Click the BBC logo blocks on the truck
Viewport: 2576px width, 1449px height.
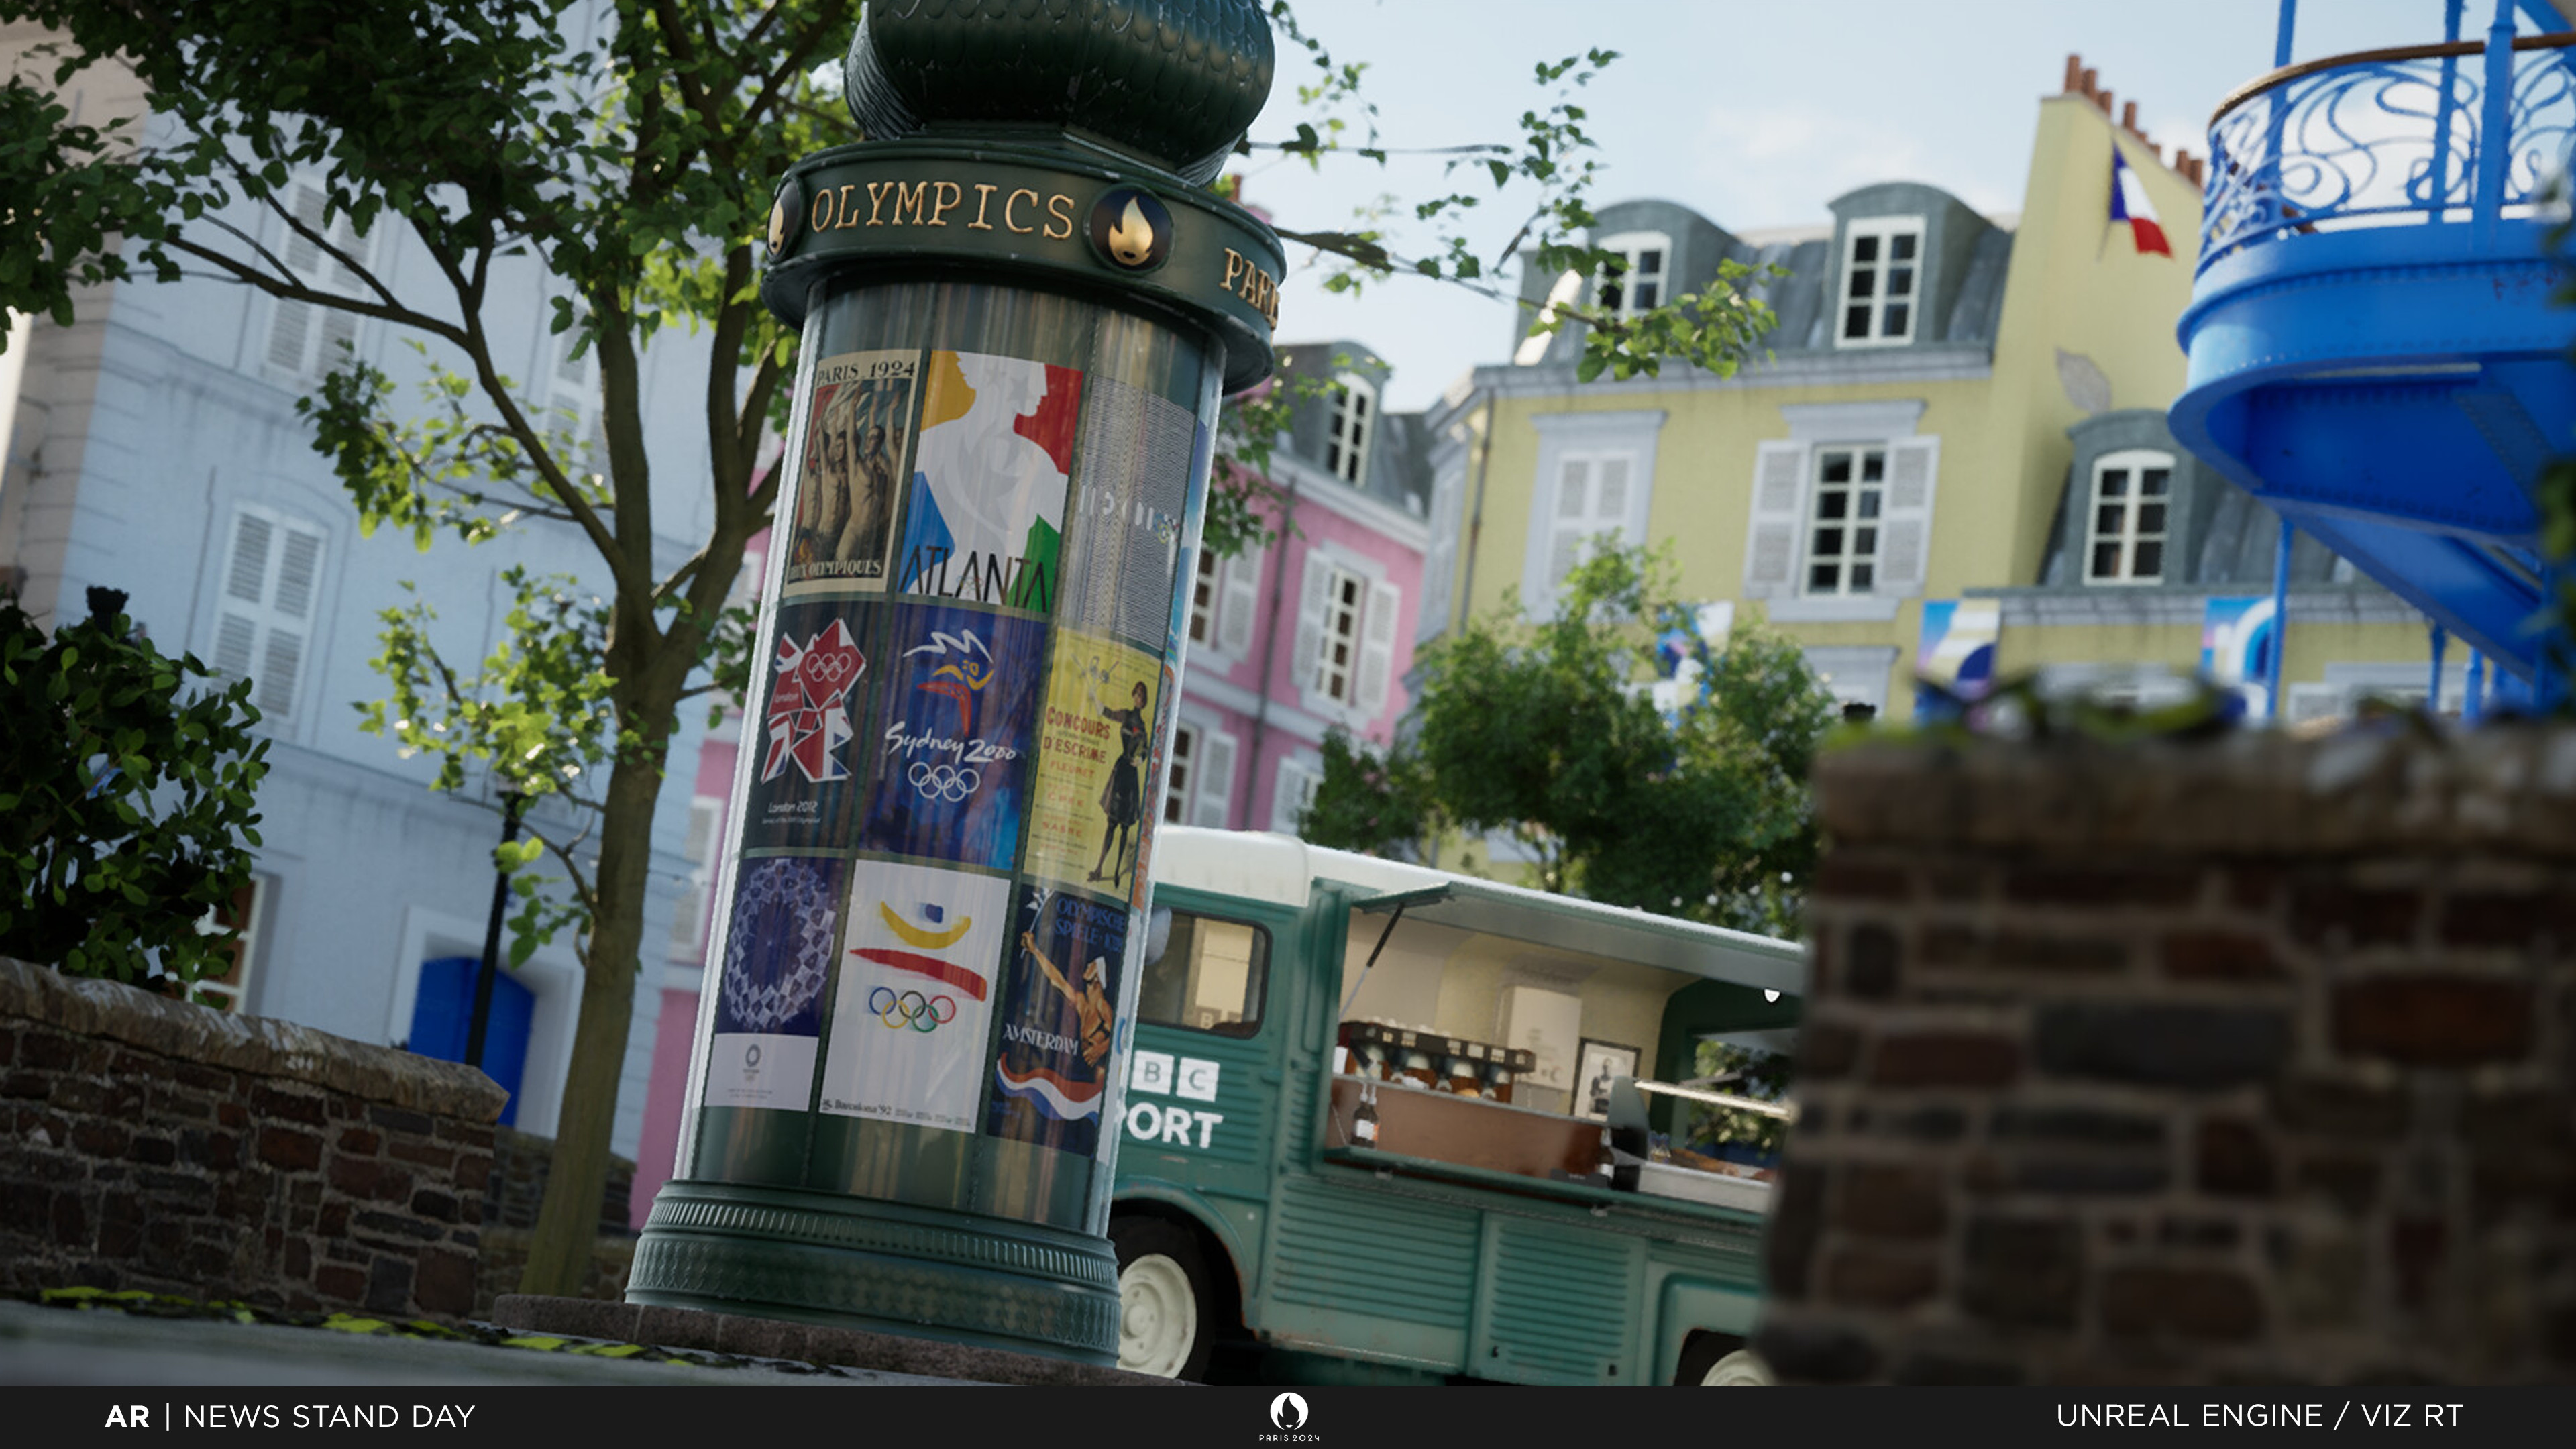click(1175, 1077)
